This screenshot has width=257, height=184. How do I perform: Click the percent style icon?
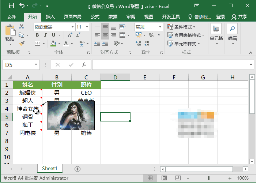pyautogui.click(x=151, y=35)
